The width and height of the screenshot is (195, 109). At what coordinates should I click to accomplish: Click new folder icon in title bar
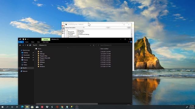click(x=26, y=39)
